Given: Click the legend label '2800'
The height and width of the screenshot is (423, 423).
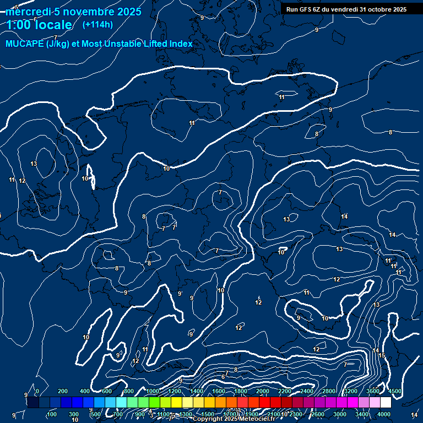Looking at the screenshot, I should tap(329, 391).
